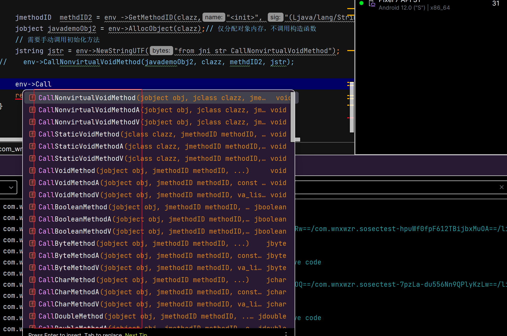Click completion popup vertical scrollbar
Screen dimensions: 507x336
pos(292,117)
